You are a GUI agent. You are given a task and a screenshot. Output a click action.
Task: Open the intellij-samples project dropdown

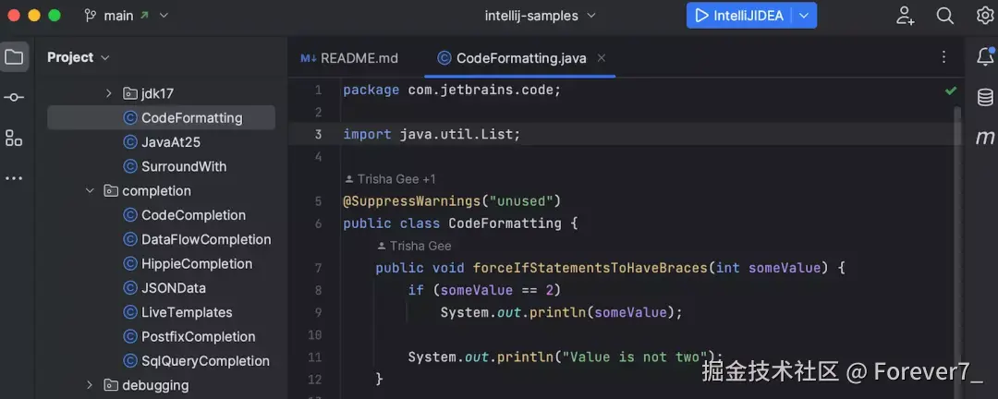(540, 16)
